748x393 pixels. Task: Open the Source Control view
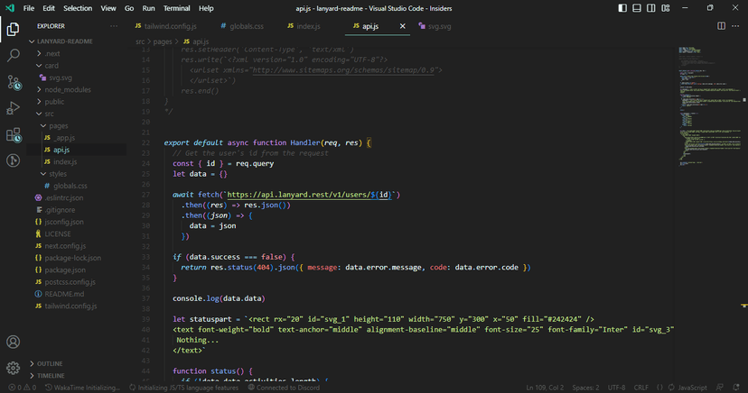click(14, 82)
